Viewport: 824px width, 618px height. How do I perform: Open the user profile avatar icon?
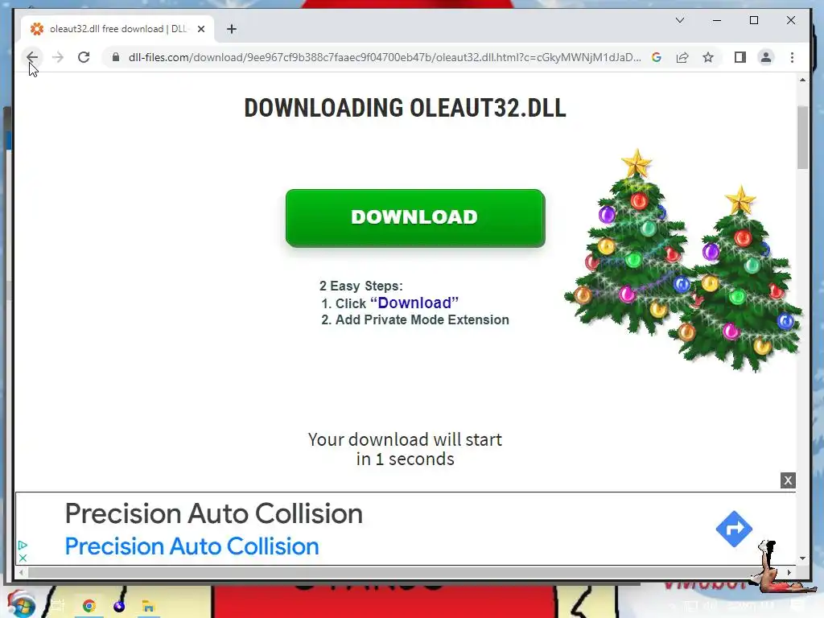[766, 57]
